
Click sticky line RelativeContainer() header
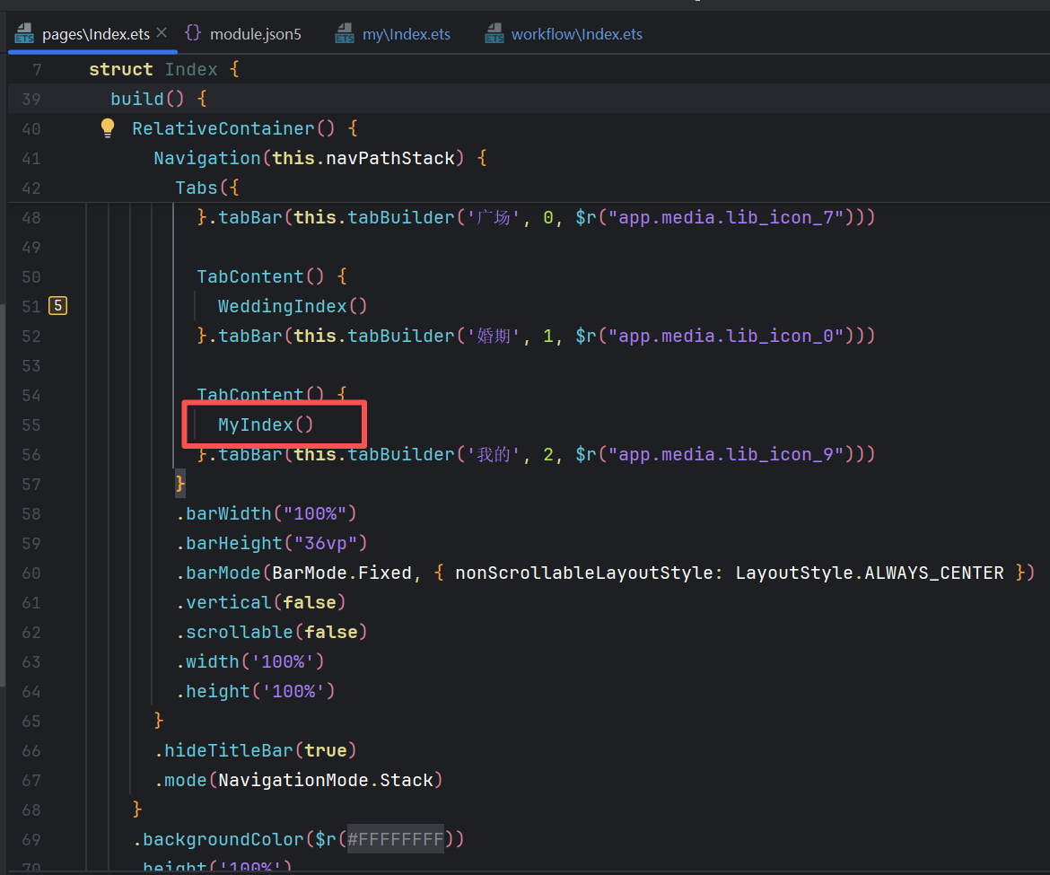233,128
